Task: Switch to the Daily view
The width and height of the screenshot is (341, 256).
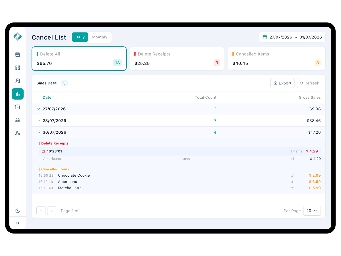Action: pyautogui.click(x=80, y=37)
